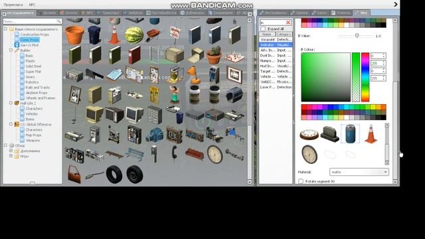Spawn the terracotta flower pot prop

pyautogui.click(x=74, y=35)
